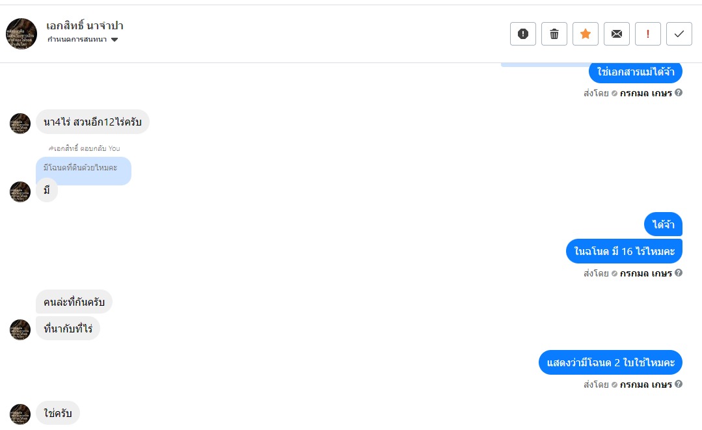Click the message bubble ที่นากับที่ไร่
The height and width of the screenshot is (430, 702).
point(68,329)
